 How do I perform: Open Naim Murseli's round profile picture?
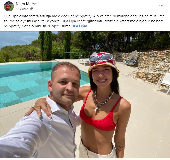[9, 6]
